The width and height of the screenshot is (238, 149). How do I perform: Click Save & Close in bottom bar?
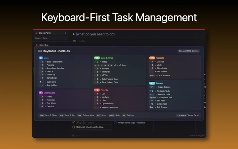(x=48, y=115)
